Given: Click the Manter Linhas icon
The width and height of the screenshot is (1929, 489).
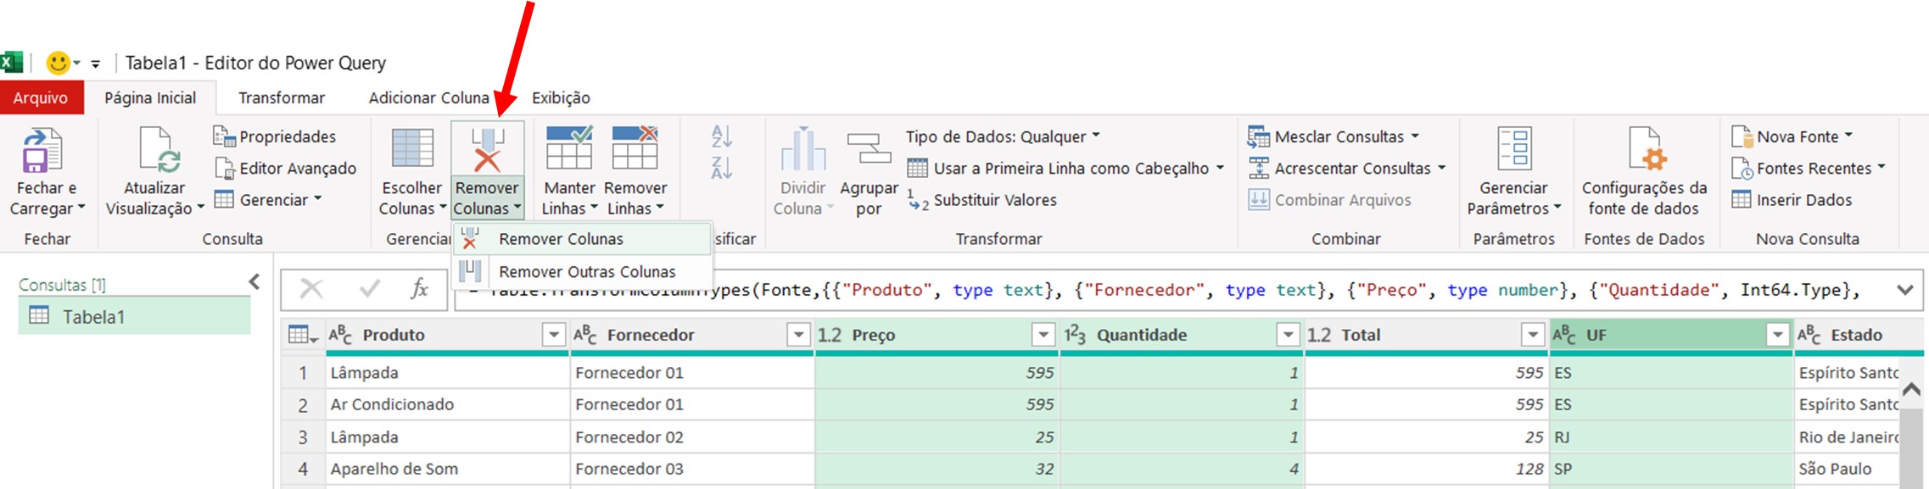Looking at the screenshot, I should 569,147.
